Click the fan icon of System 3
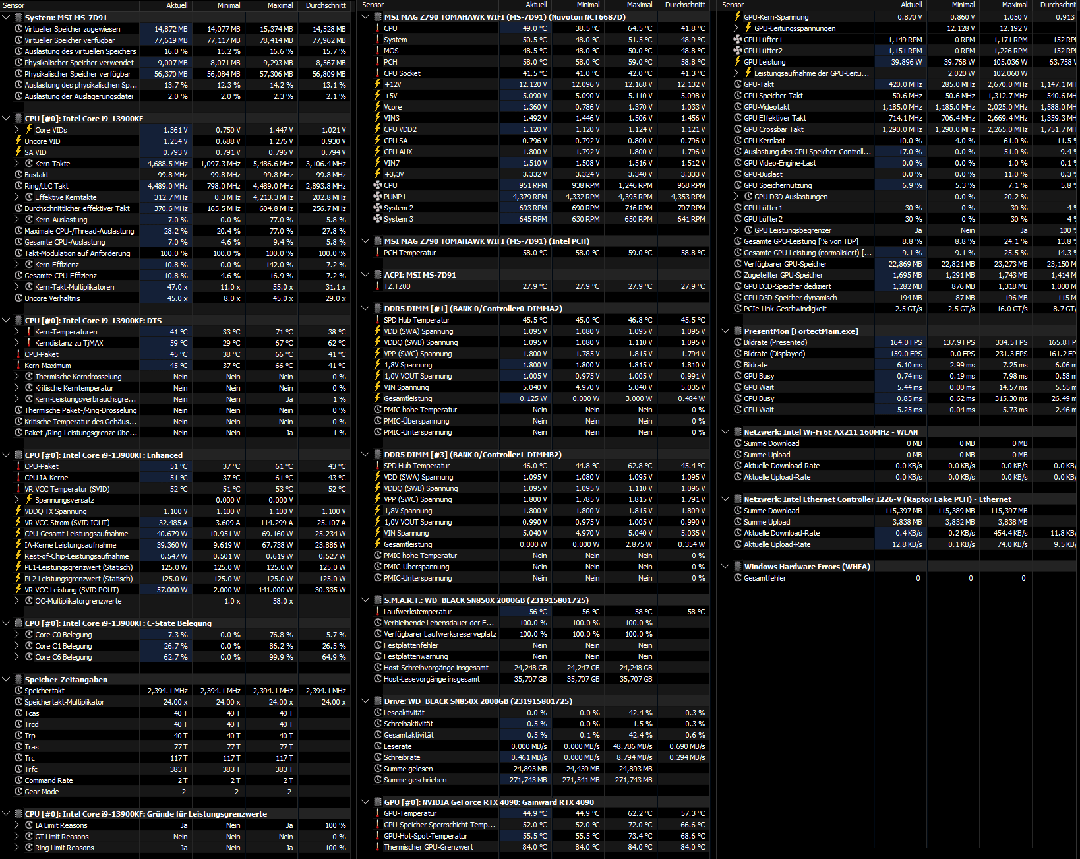 [378, 219]
